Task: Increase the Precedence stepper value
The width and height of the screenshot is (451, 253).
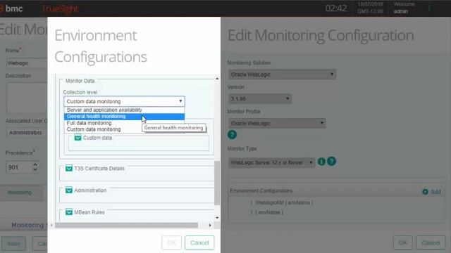Action: pos(35,164)
